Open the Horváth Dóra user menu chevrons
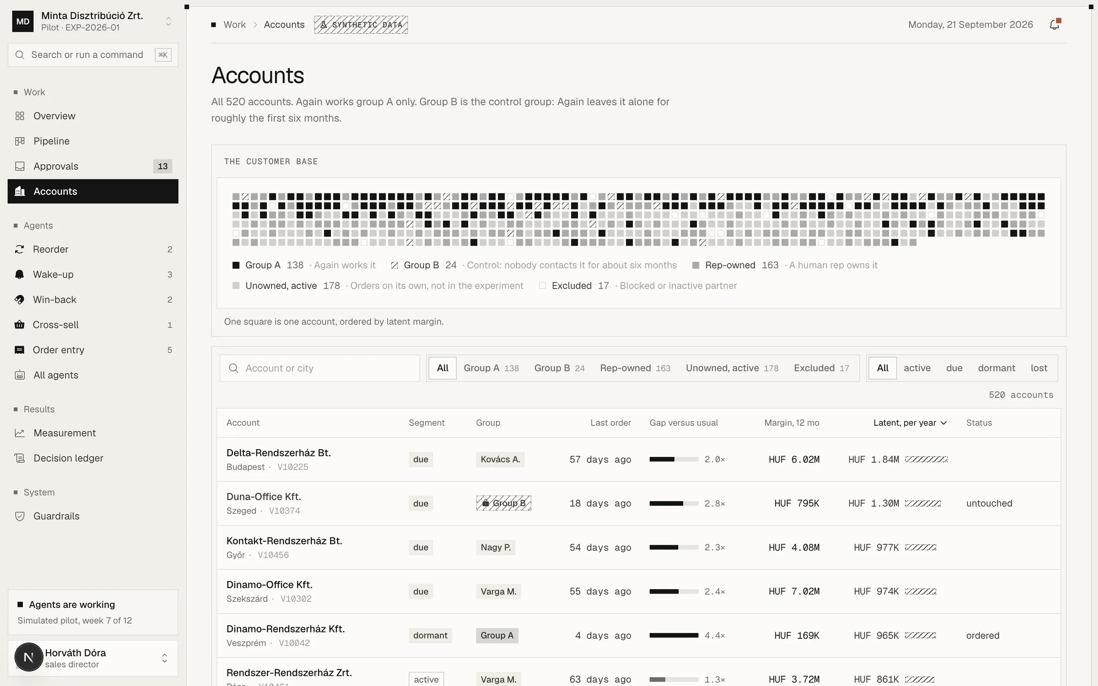Image resolution: width=1098 pixels, height=686 pixels. 165,658
